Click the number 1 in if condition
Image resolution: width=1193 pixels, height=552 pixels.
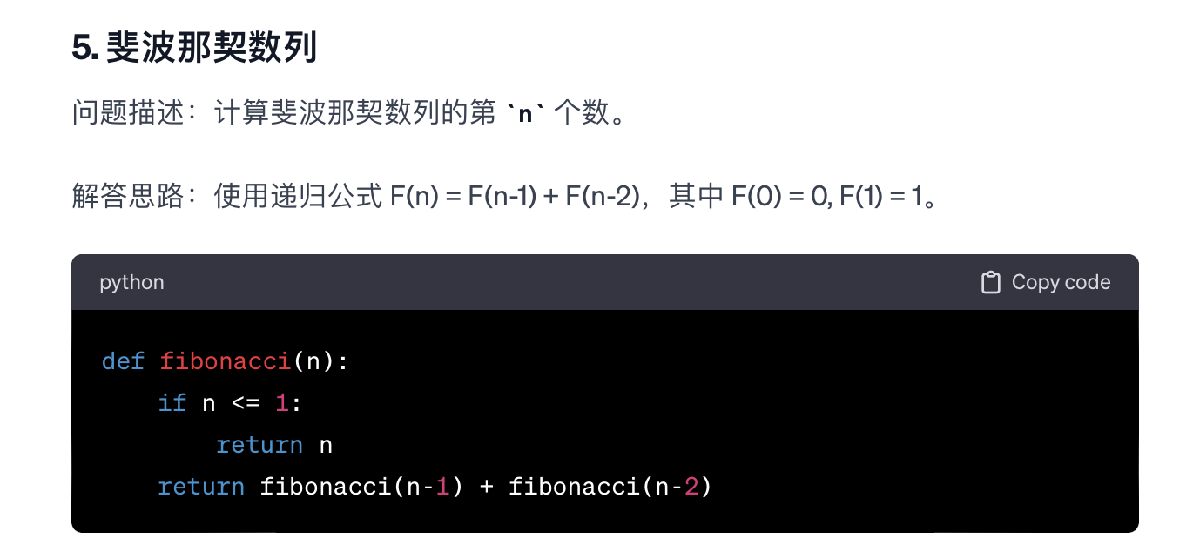(x=281, y=402)
